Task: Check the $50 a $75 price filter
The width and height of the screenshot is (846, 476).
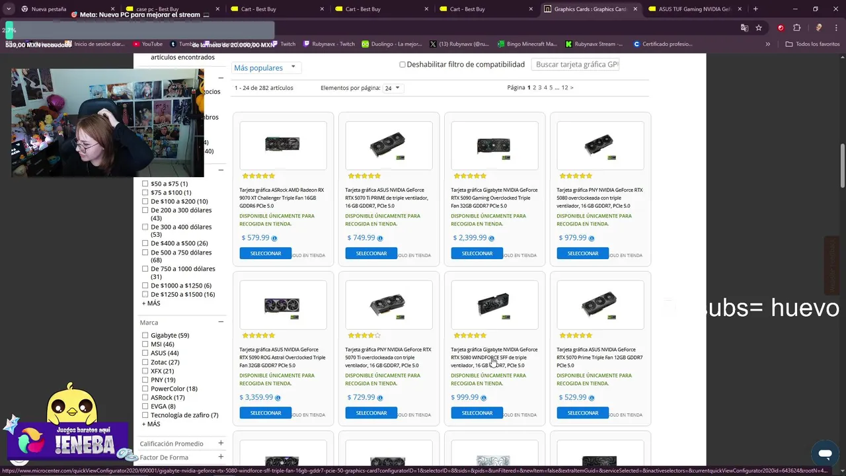Action: click(x=145, y=184)
